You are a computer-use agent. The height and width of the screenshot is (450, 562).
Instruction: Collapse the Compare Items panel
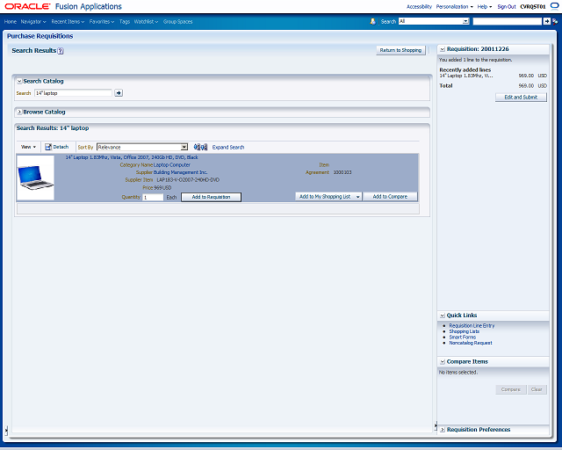(x=443, y=362)
